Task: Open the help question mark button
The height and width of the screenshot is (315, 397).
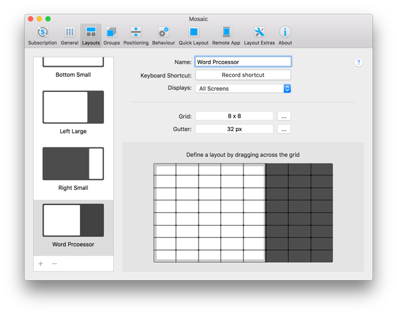Action: [x=359, y=62]
